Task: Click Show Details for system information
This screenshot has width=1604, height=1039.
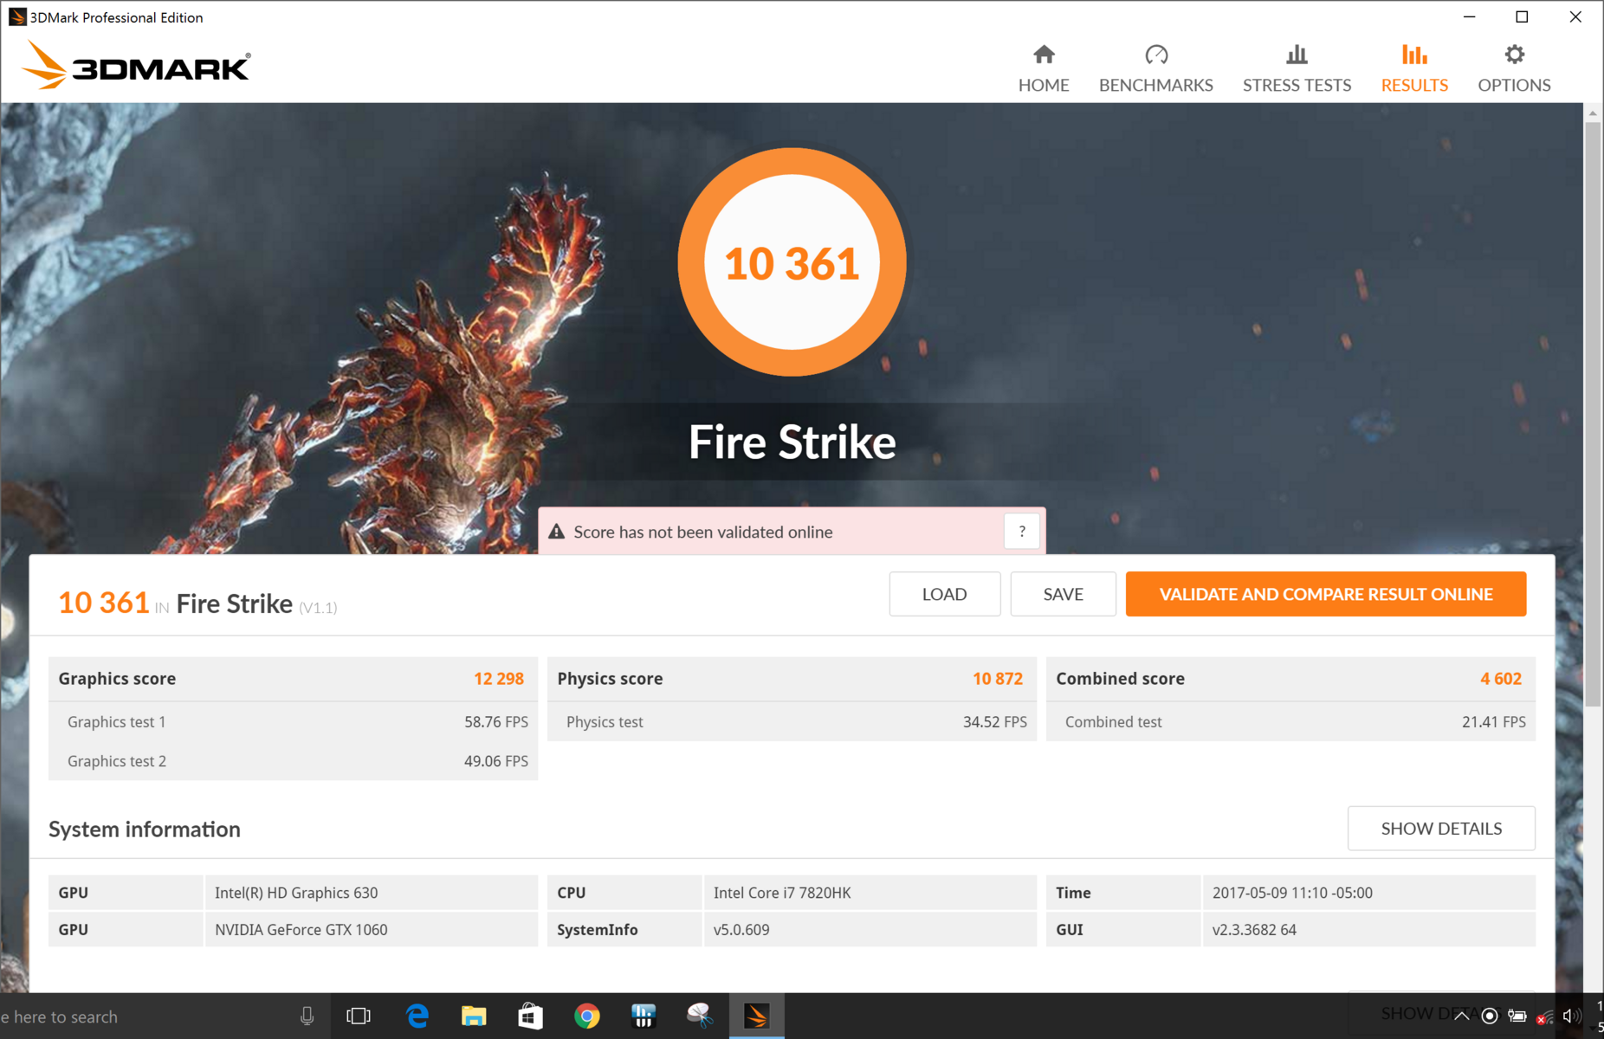Action: click(x=1441, y=829)
